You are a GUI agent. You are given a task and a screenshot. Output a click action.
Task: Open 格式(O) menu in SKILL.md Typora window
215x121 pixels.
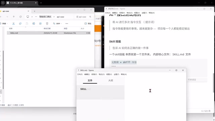pyautogui.click(x=101, y=74)
